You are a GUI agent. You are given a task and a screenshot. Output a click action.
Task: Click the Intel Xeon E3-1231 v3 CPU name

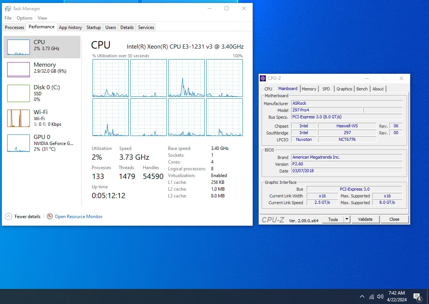coord(185,47)
